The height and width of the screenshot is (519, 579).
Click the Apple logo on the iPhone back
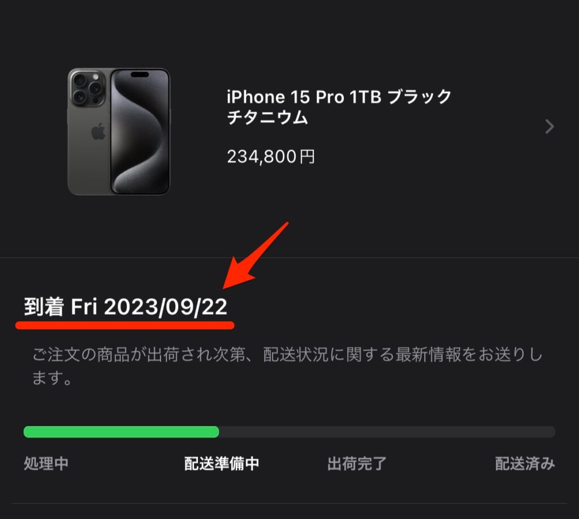tap(98, 132)
